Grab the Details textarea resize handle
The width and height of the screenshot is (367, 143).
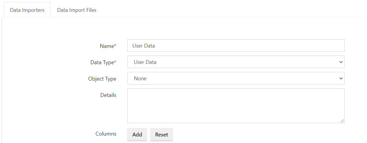pos(342,121)
